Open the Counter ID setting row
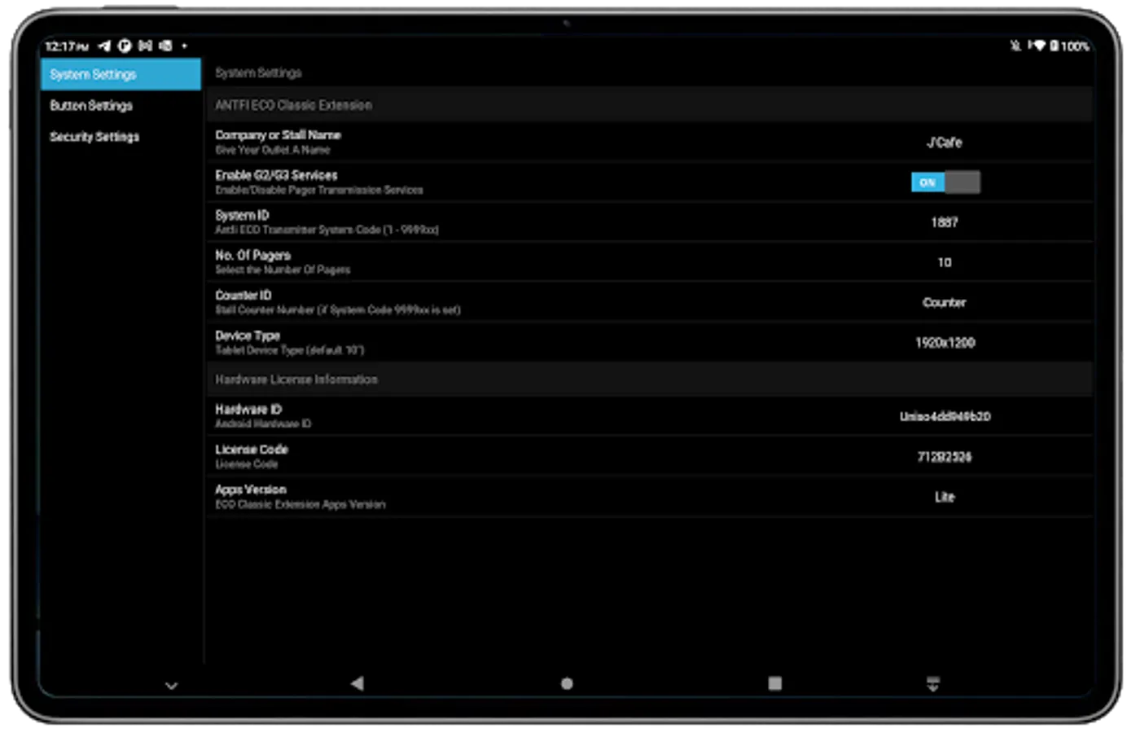 pos(649,301)
